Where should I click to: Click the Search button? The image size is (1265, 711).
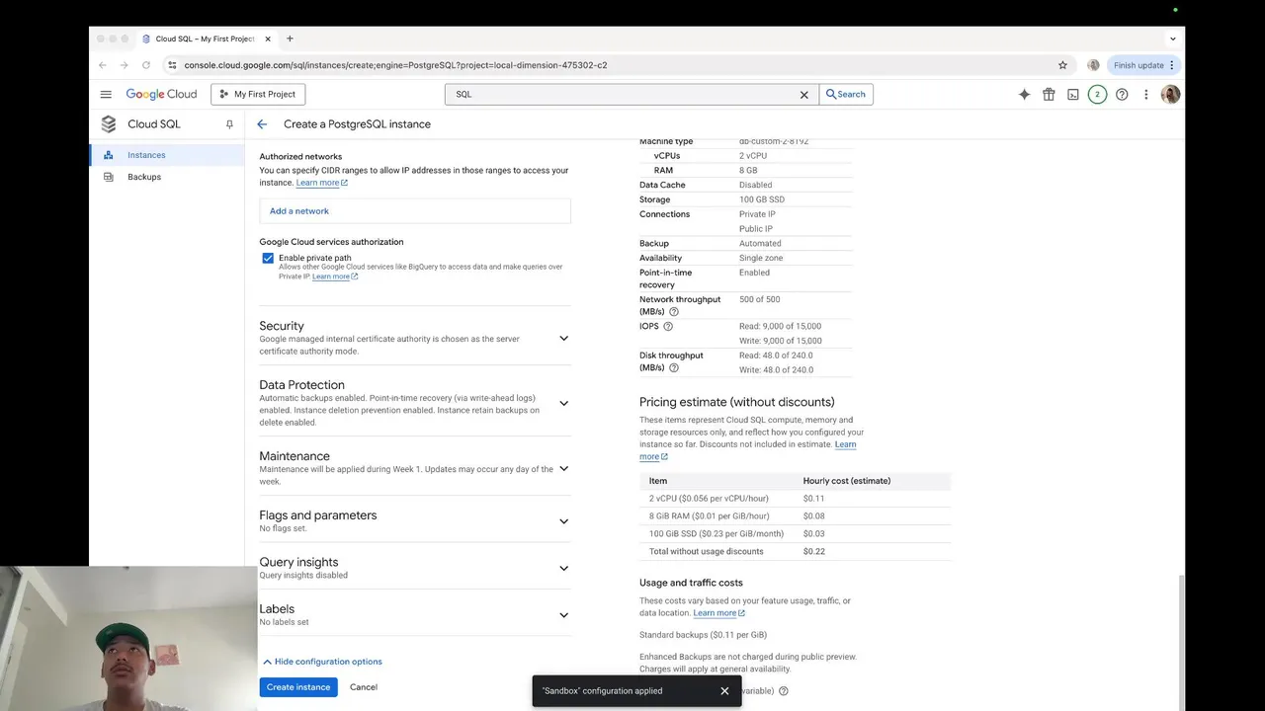846,95
